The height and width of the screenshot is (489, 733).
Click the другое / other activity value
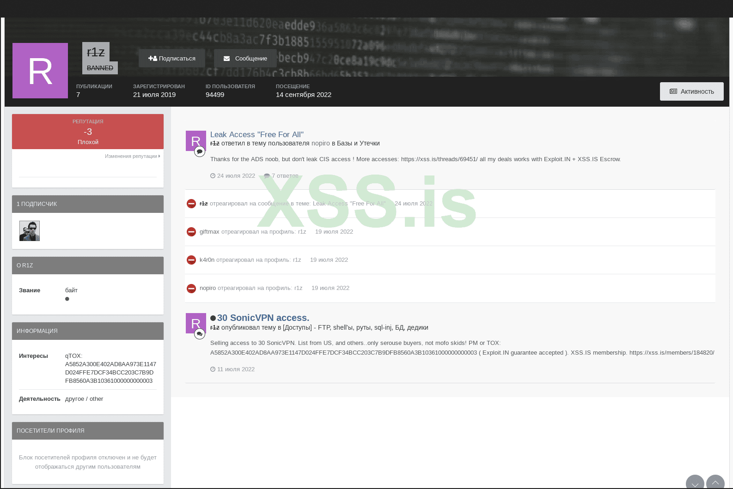(x=84, y=399)
